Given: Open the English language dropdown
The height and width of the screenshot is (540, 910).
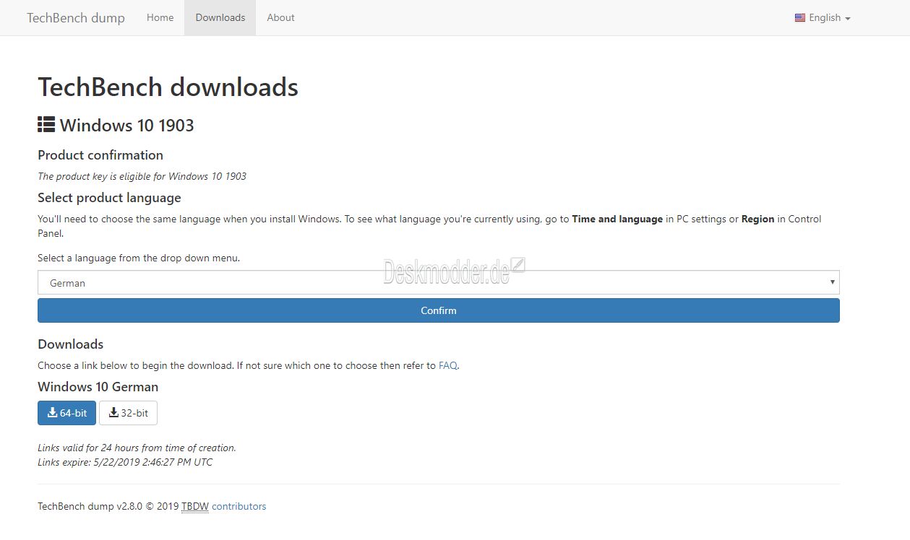Looking at the screenshot, I should 823,18.
